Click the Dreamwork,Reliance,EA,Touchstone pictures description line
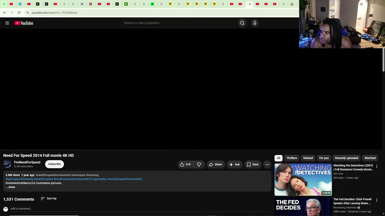This screenshot has height=216, width=385. click(x=34, y=183)
